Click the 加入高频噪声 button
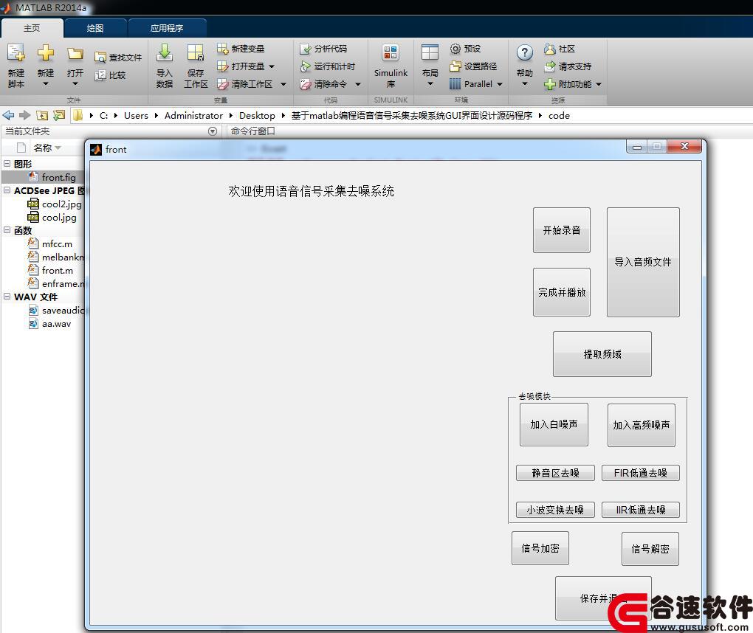This screenshot has width=753, height=633. coord(641,425)
